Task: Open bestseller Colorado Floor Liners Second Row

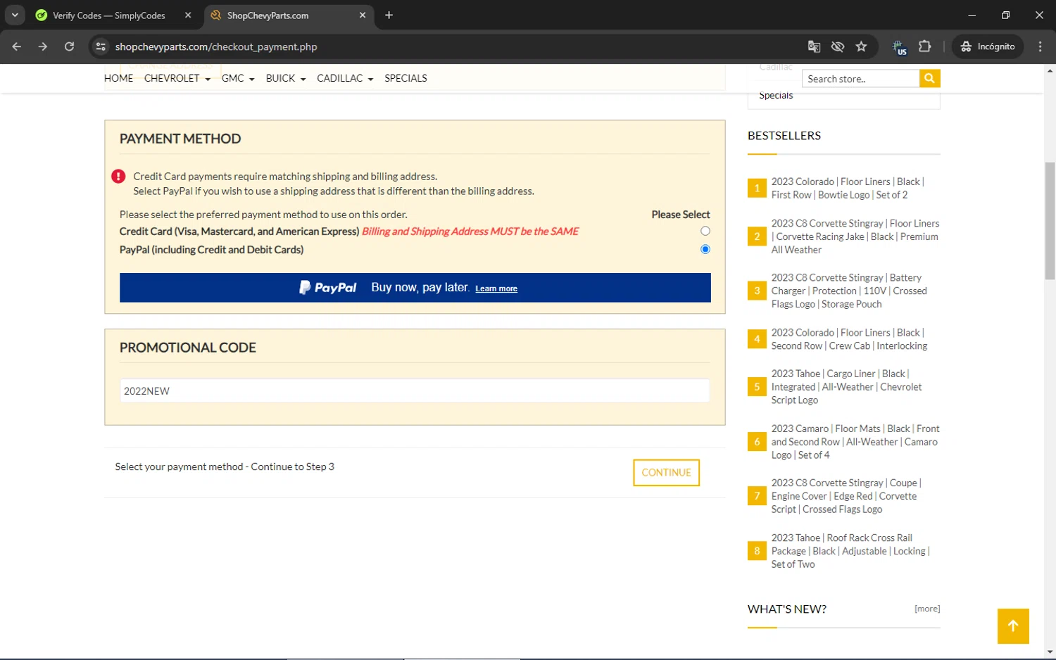Action: [849, 339]
